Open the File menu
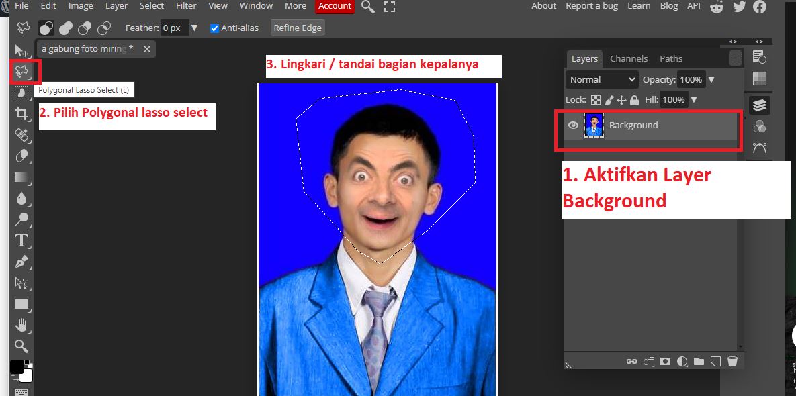 coord(21,6)
